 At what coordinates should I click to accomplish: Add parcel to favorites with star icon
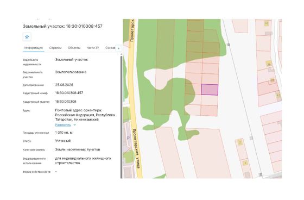click(27, 37)
